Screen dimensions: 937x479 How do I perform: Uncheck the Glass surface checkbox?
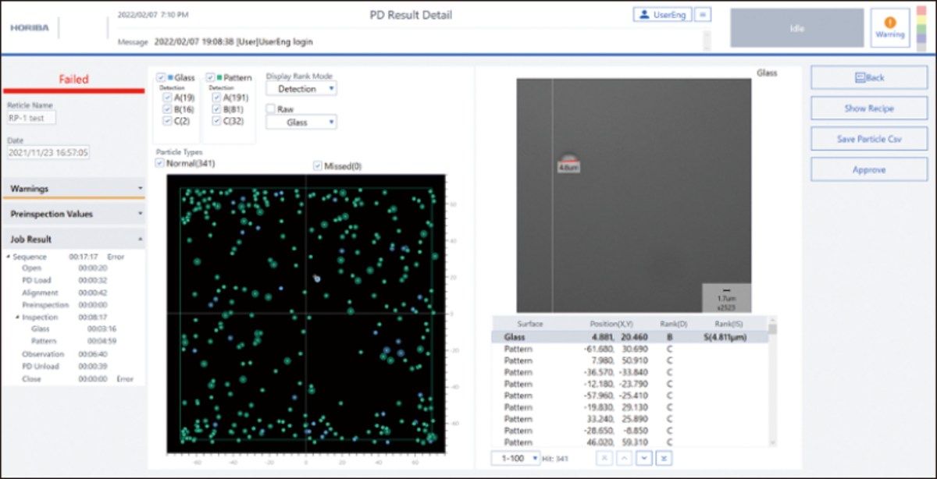pyautogui.click(x=161, y=78)
